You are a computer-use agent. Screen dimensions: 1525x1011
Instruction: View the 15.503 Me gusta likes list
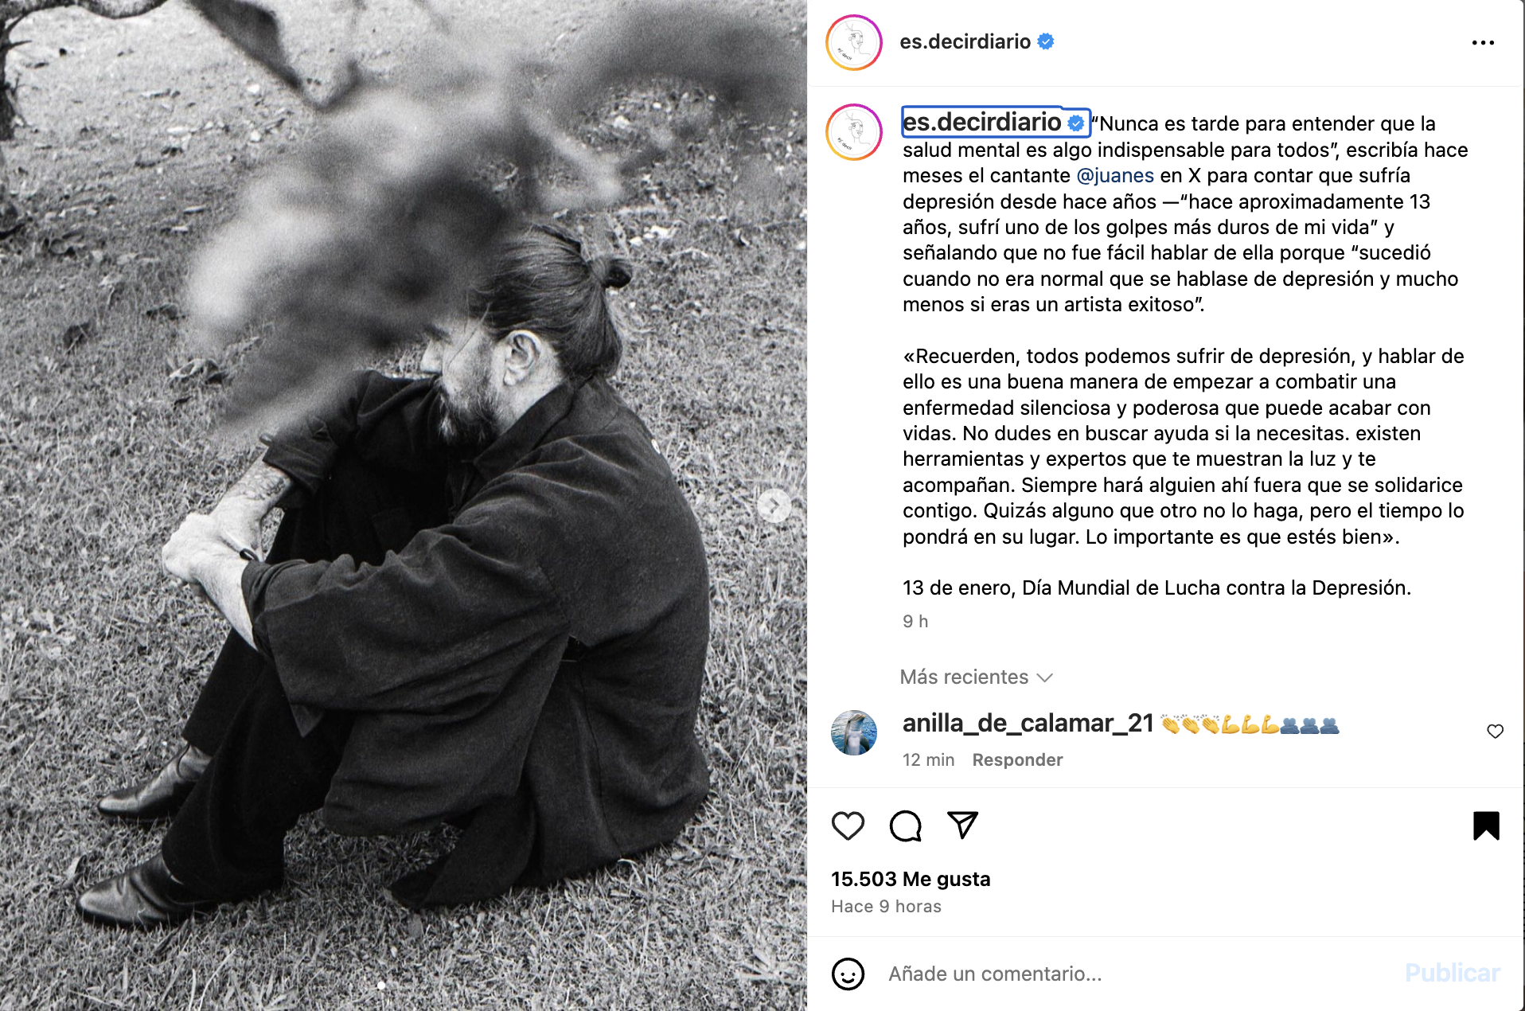tap(911, 879)
